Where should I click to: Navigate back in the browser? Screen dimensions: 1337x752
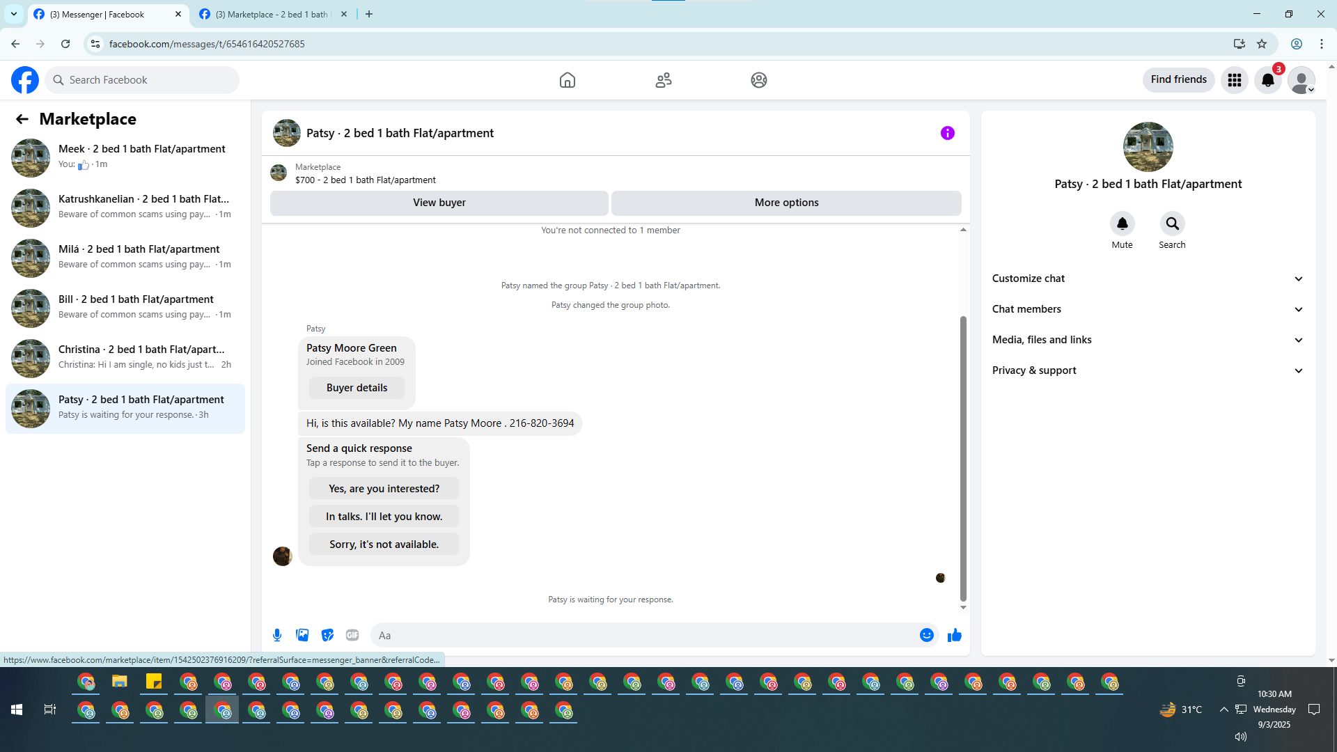[x=15, y=44]
